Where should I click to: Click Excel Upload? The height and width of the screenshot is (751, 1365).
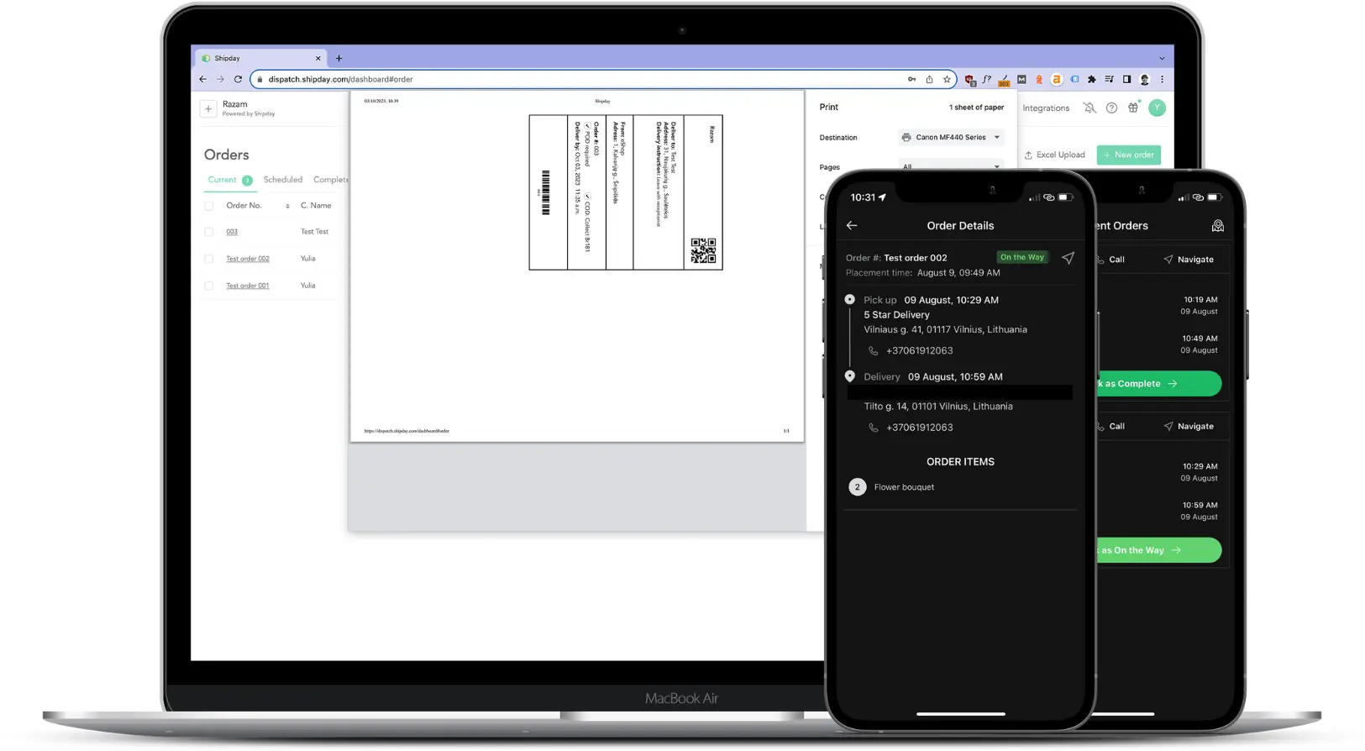click(x=1055, y=155)
